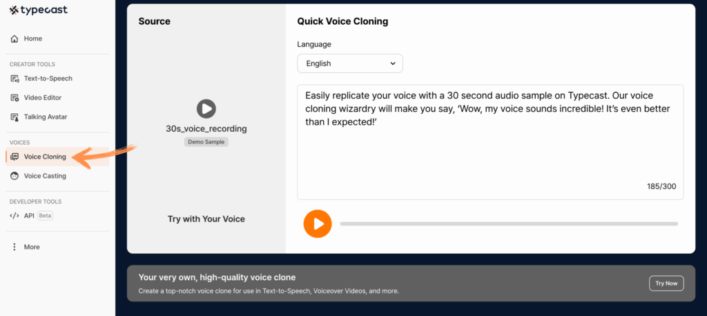
Task: Open Voice Casting menu item
Action: click(45, 176)
